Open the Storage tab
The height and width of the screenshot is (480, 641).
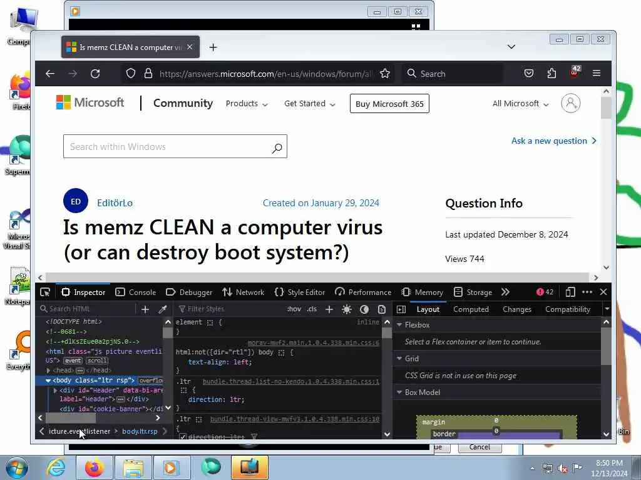(x=473, y=292)
